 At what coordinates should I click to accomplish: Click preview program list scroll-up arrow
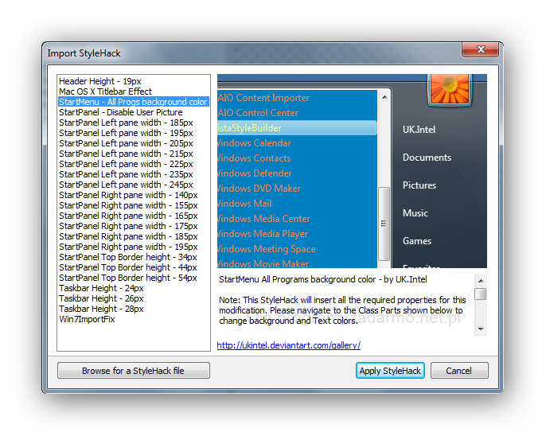click(x=384, y=97)
